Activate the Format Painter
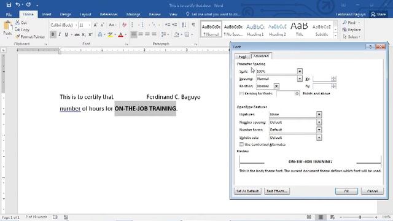Screen dimensions: 393x221 click(30, 37)
